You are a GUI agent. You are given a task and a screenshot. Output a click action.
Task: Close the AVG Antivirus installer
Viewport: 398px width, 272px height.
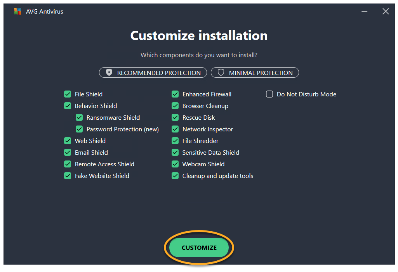pyautogui.click(x=386, y=12)
